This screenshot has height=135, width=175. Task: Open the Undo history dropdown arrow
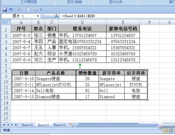(x=15, y=9)
